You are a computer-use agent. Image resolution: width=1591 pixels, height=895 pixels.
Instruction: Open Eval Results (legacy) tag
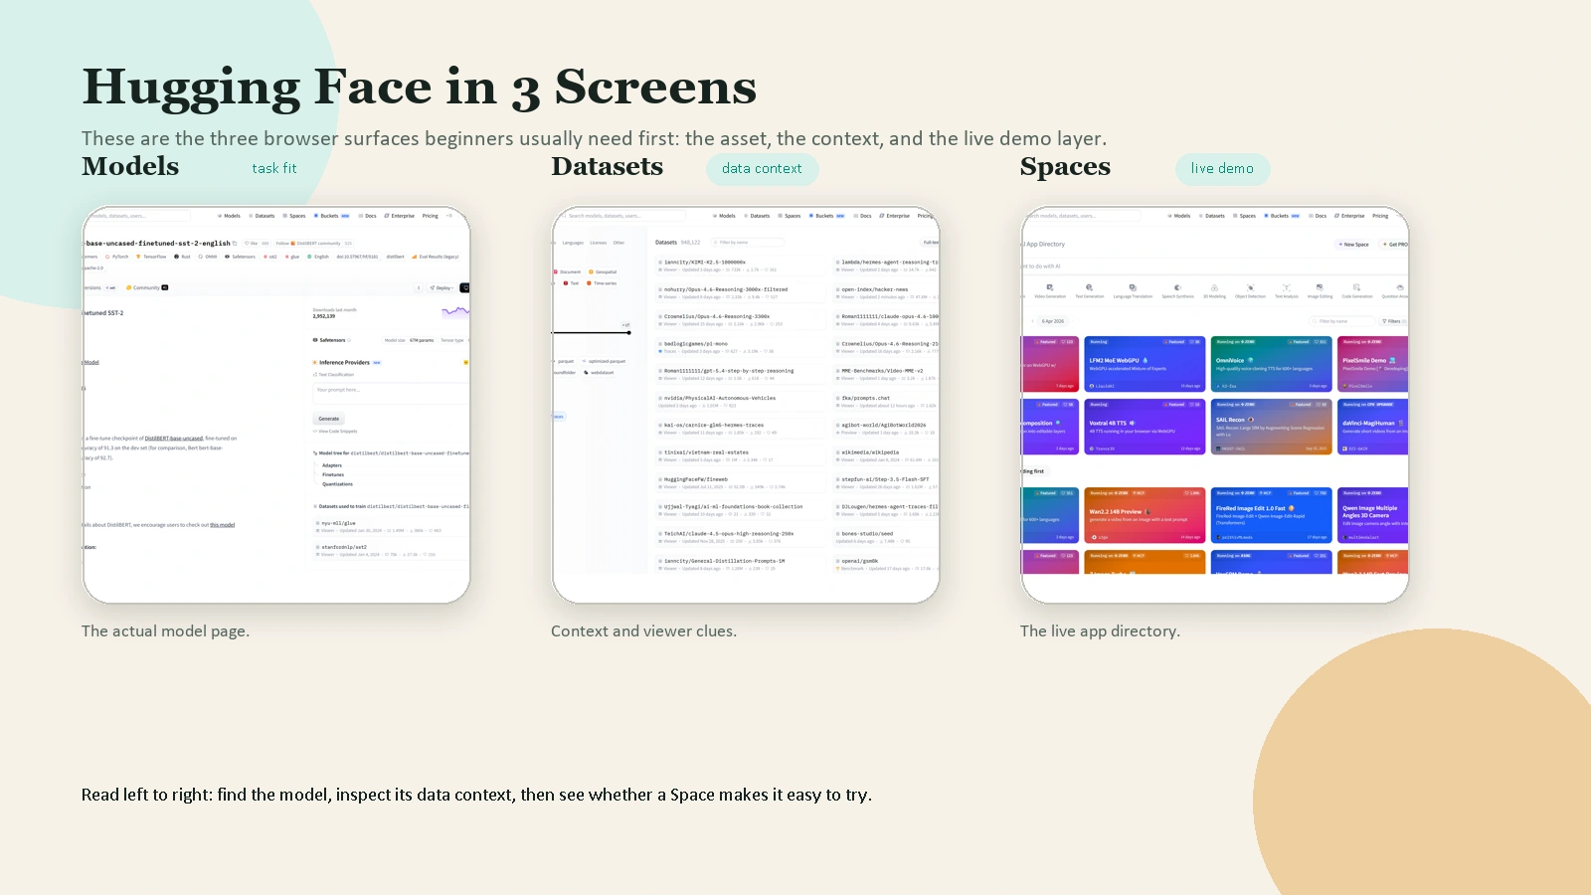[435, 257]
